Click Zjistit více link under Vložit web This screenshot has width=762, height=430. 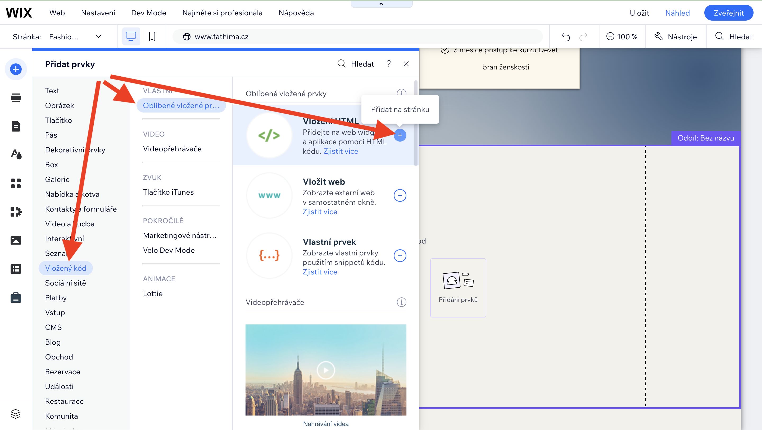click(x=320, y=212)
